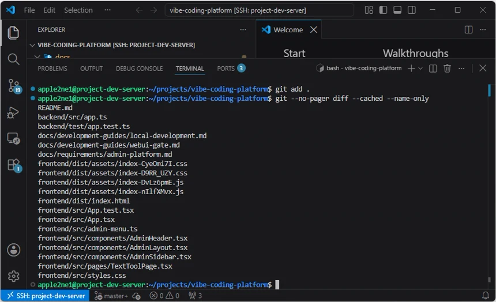
Task: Show more menu items via title bar ellipsis
Action: click(x=107, y=10)
